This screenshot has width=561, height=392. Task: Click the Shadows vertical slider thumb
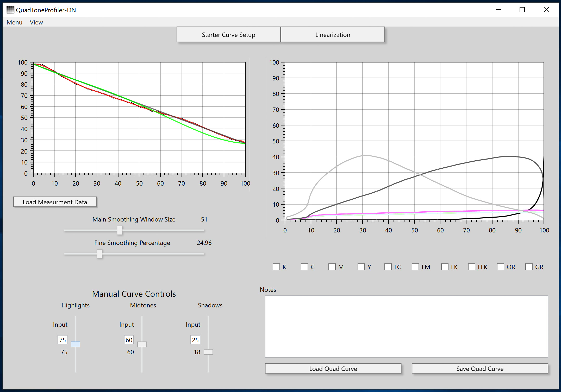pyautogui.click(x=208, y=352)
